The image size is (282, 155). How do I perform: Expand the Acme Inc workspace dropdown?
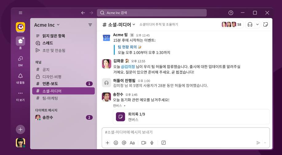click(x=47, y=25)
